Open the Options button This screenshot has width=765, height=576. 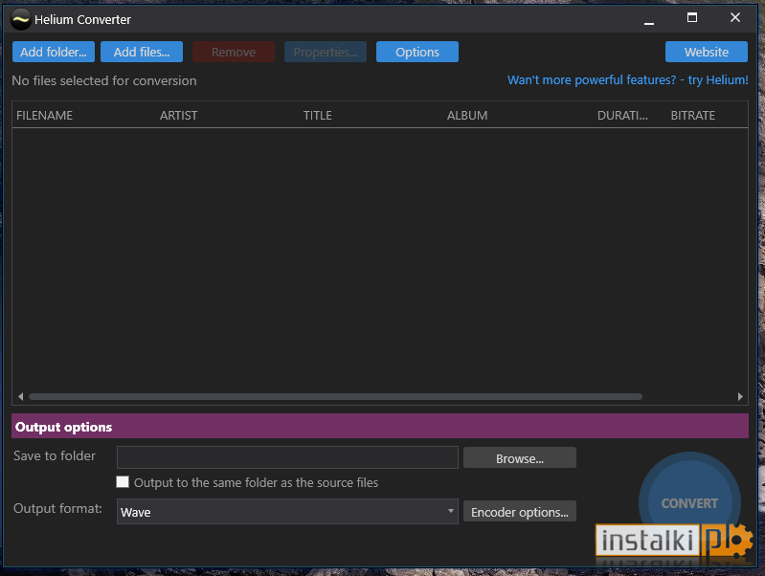pos(417,52)
